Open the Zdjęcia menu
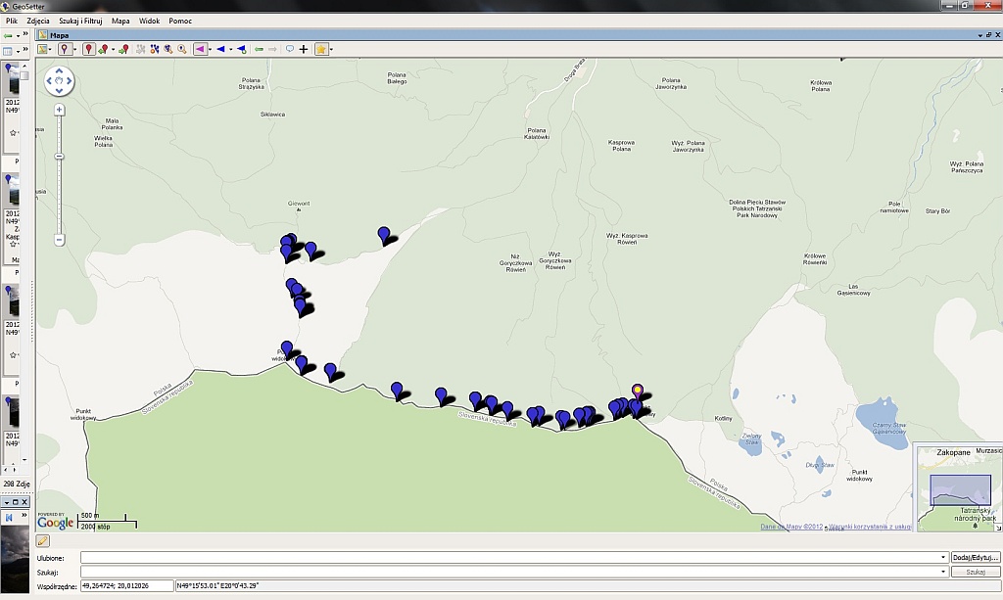Screen dimensions: 1003x600 point(38,21)
